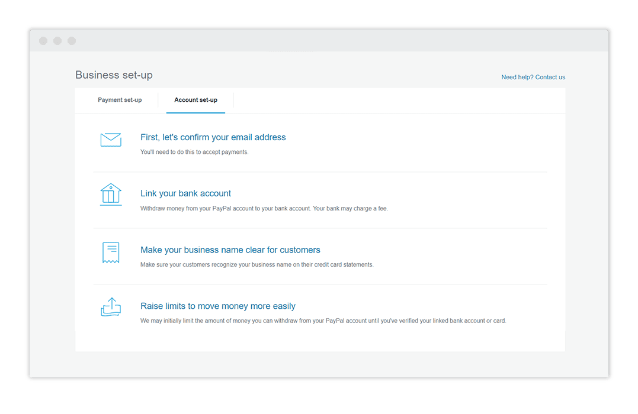
Task: Click the withdraw money to bank description
Action: pyautogui.click(x=264, y=208)
